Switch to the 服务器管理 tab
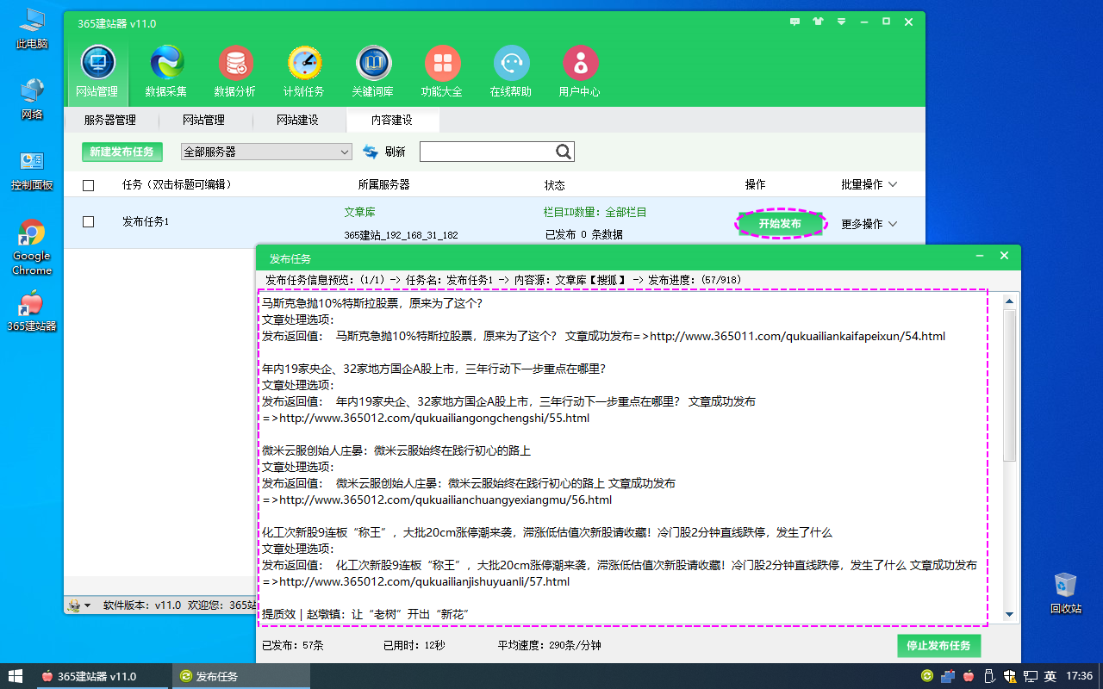This screenshot has width=1103, height=689. click(110, 120)
